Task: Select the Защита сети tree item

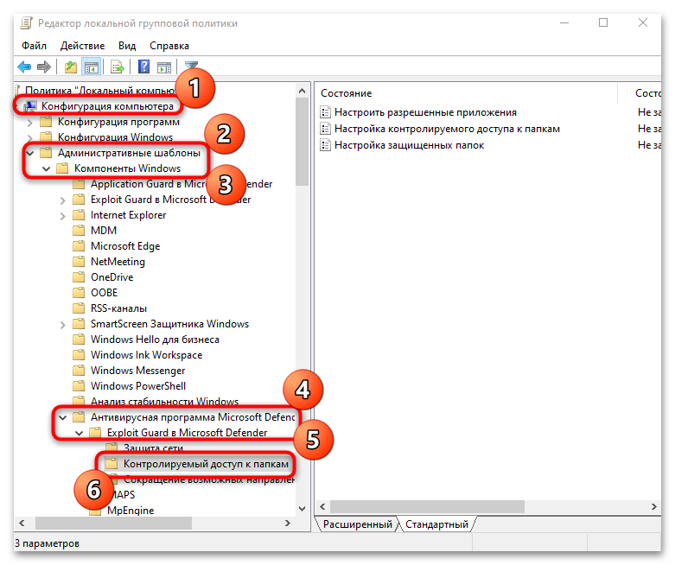Action: [153, 448]
